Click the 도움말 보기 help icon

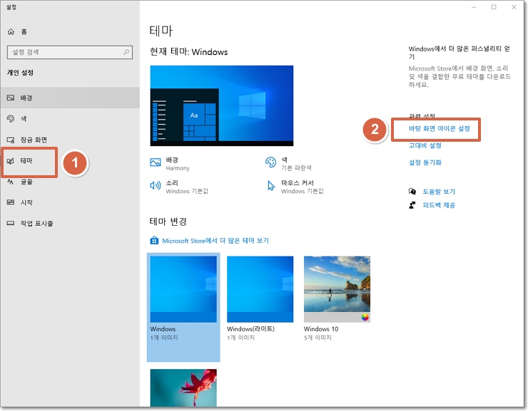tap(412, 192)
